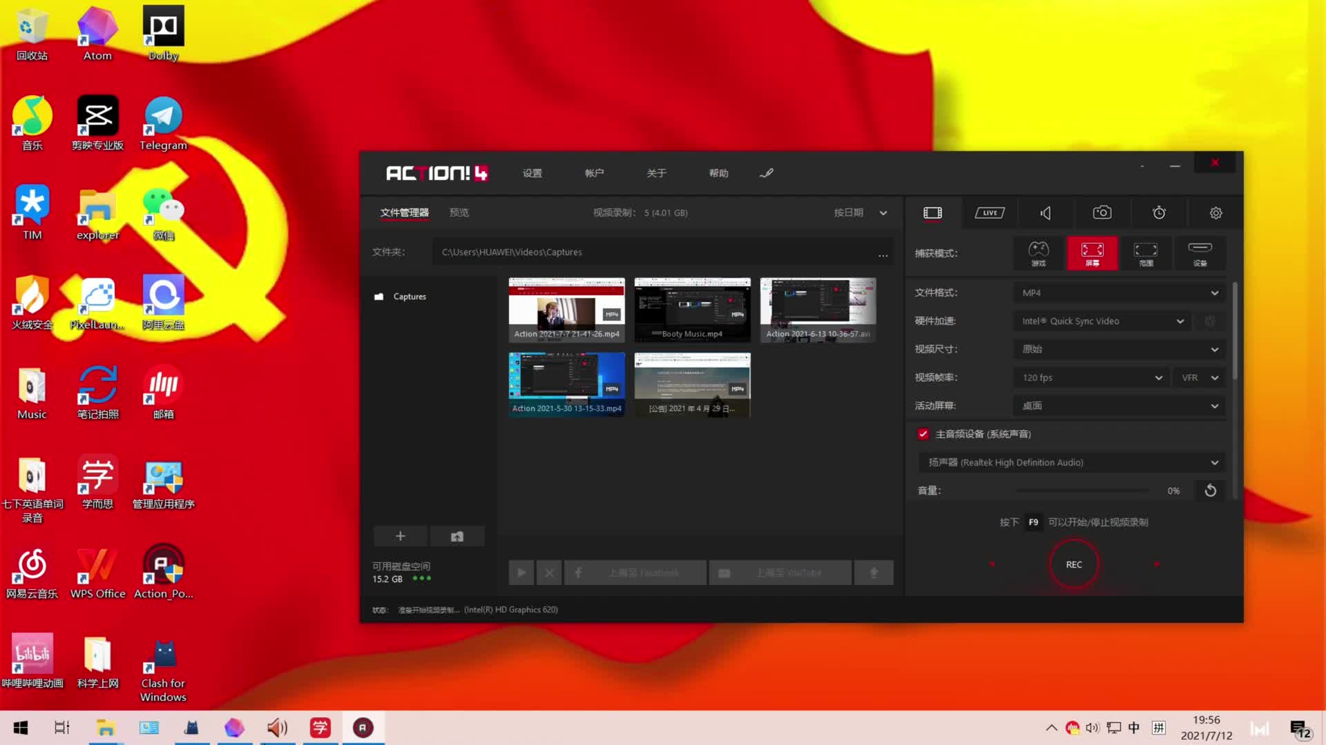Viewport: 1326px width, 745px height.
Task: Select the window capture mode
Action: (1146, 253)
